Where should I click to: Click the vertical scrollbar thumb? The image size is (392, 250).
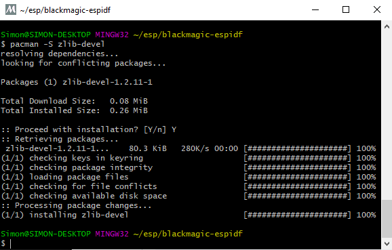pos(387,219)
